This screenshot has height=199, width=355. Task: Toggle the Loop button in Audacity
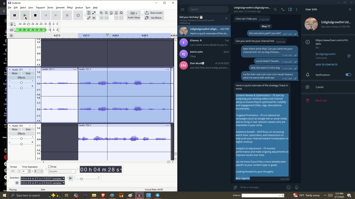(78, 15)
